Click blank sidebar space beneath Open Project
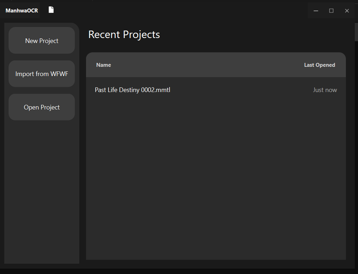Screen dimensions: 358x274 (42, 192)
